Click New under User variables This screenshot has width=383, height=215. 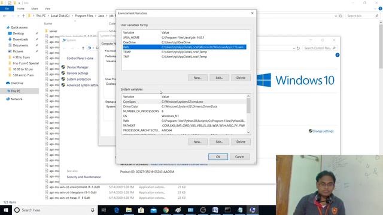(197, 78)
